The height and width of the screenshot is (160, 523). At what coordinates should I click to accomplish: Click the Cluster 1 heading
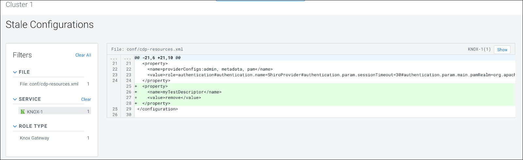(x=19, y=5)
